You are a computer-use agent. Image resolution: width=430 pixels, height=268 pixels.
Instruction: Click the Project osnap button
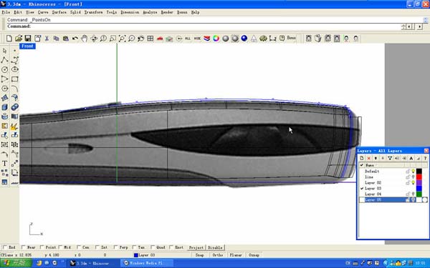(196, 247)
